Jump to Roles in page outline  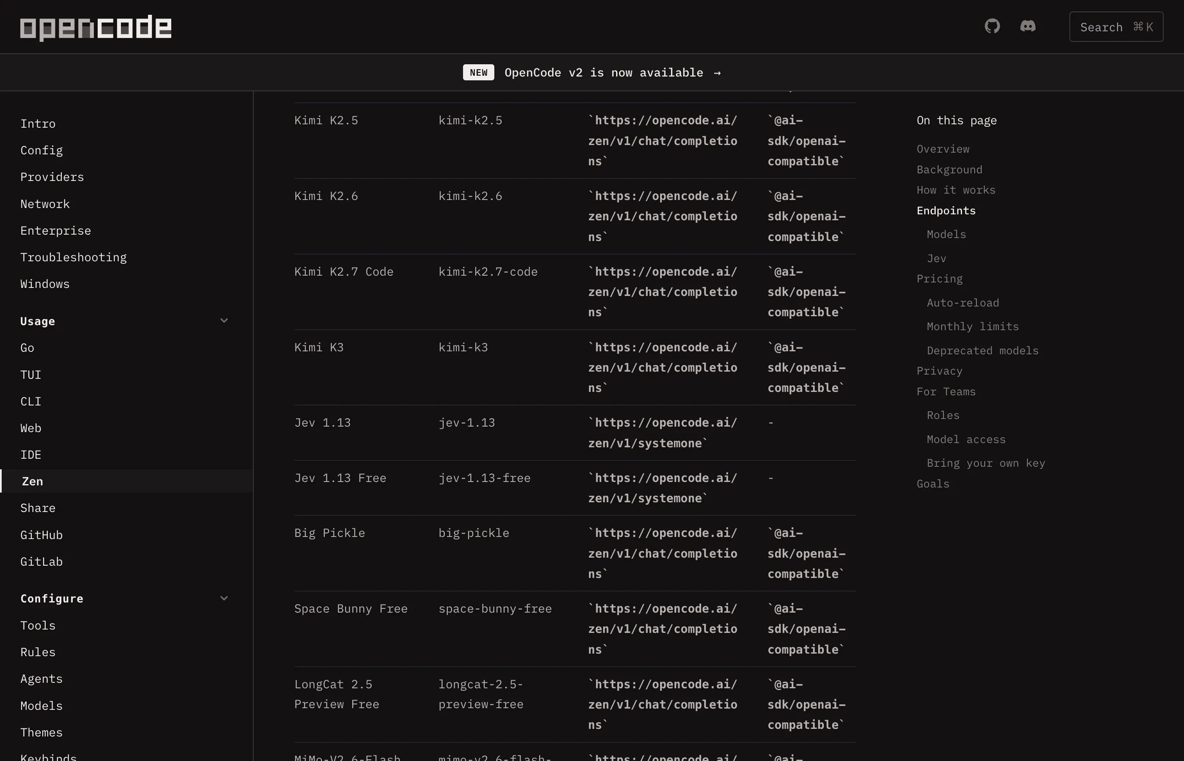tap(943, 416)
